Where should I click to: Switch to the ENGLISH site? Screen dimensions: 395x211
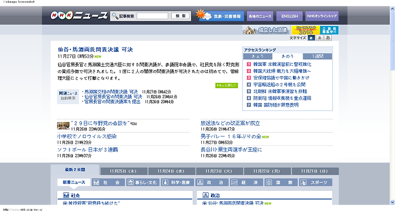pos(290,16)
